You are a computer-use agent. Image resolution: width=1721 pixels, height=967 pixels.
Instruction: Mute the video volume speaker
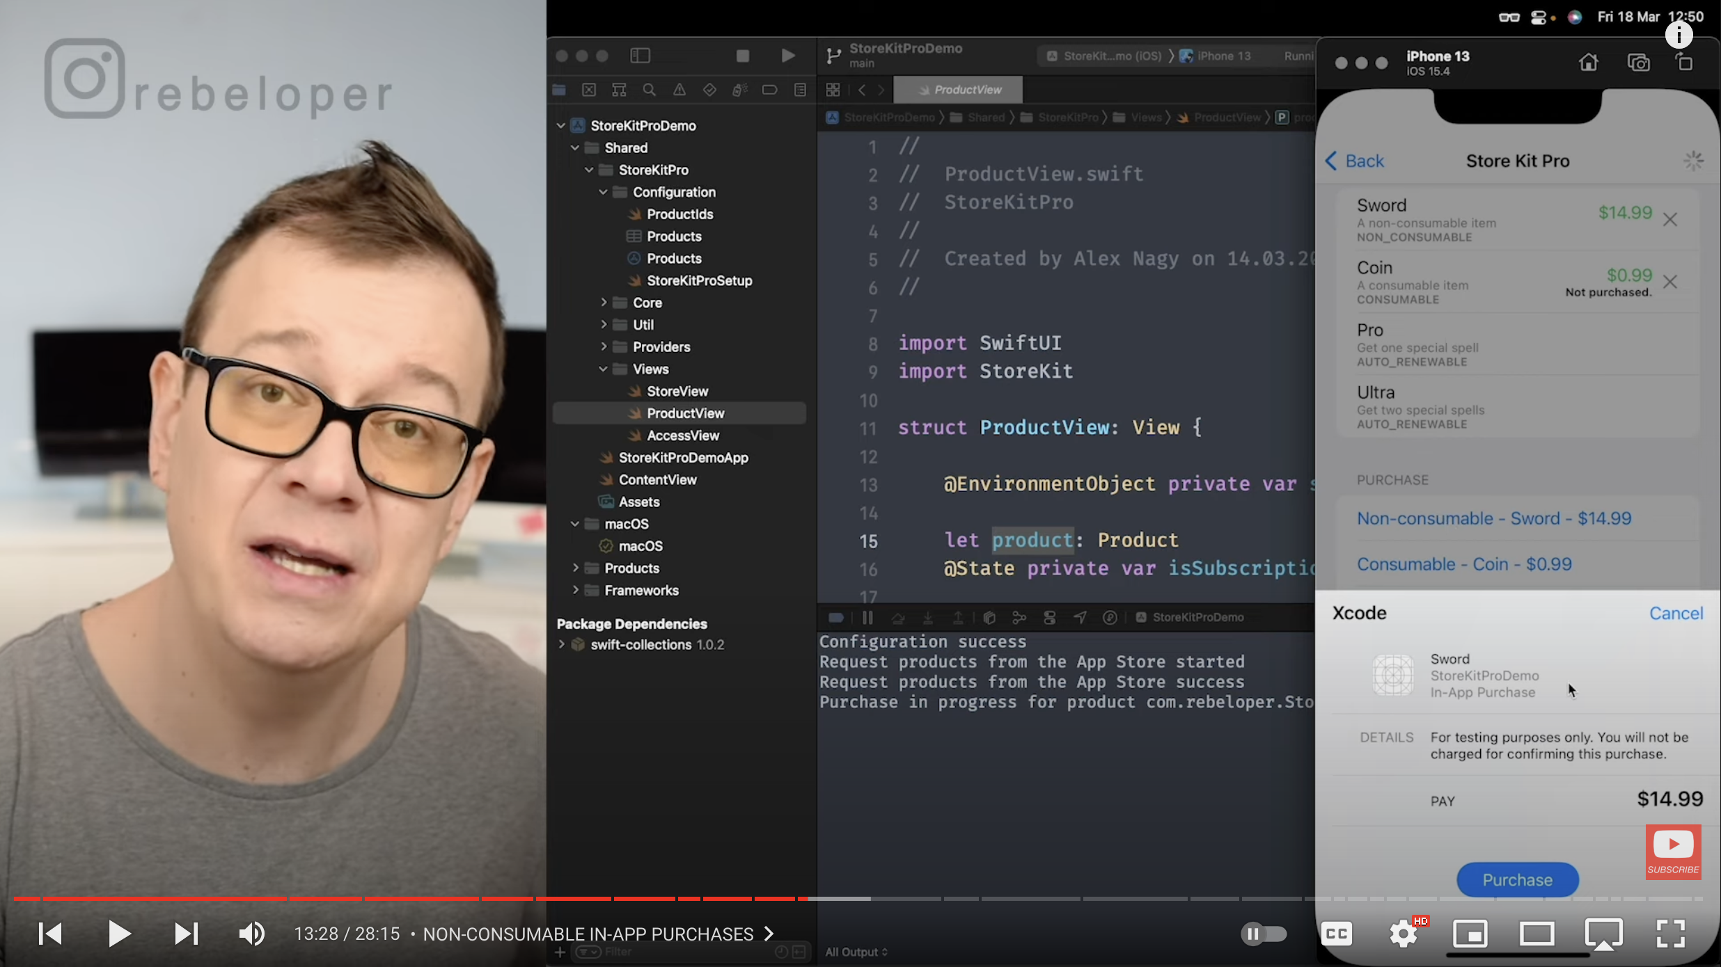point(251,934)
